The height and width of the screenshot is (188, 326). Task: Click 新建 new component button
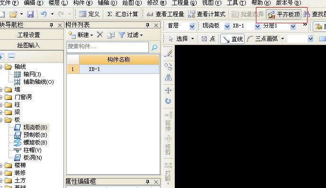81,35
